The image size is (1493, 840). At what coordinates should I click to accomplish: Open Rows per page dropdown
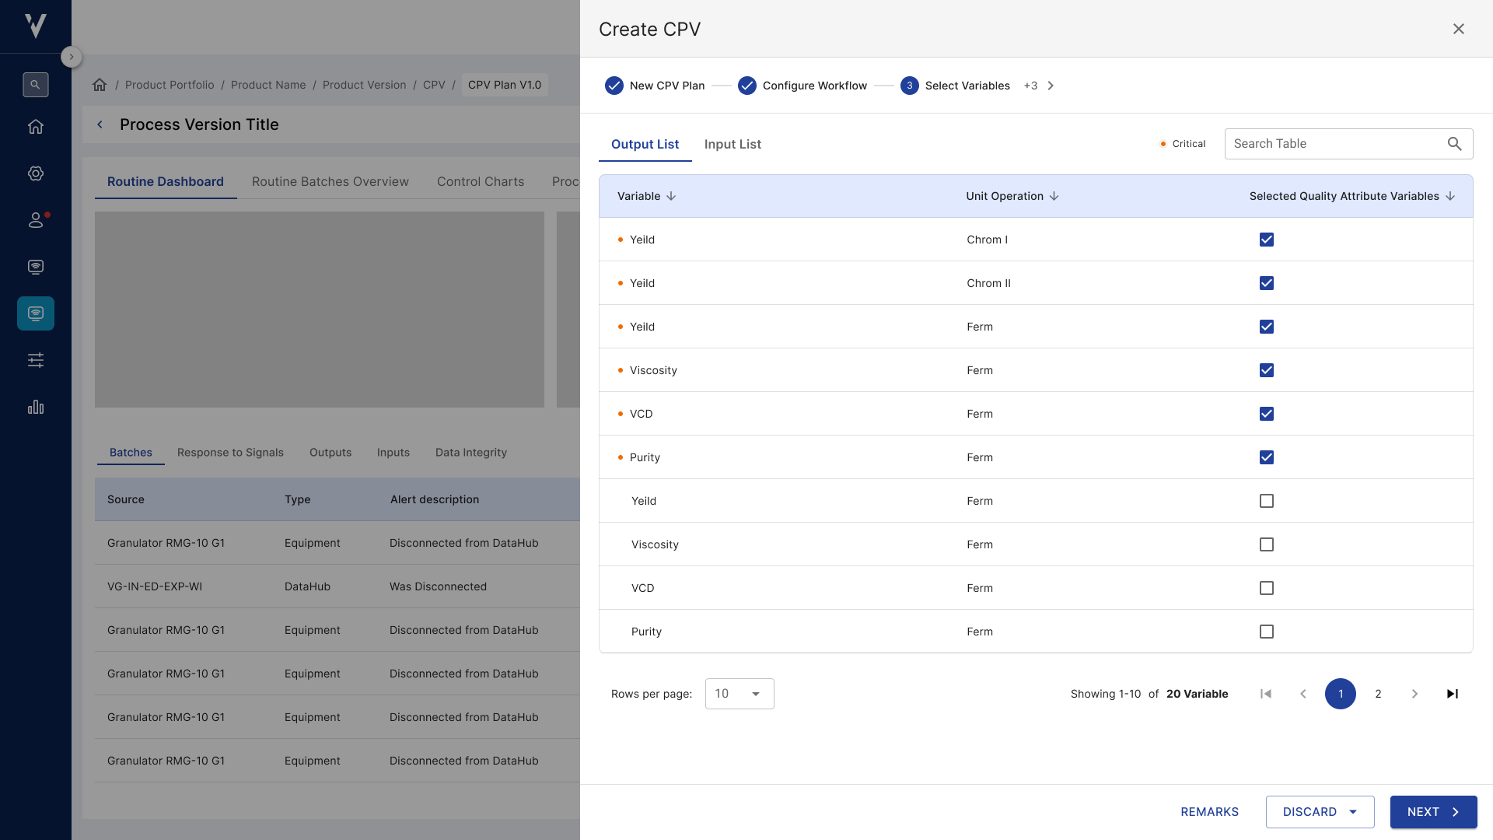point(740,694)
